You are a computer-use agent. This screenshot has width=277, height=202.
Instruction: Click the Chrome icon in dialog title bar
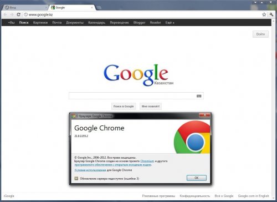click(x=73, y=116)
